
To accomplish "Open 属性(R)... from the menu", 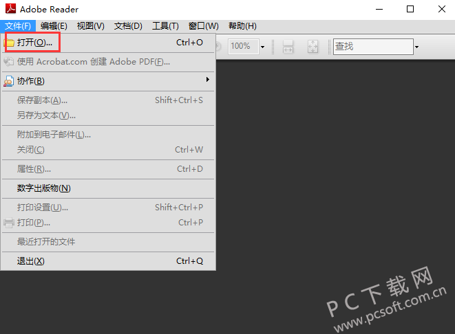I will click(108, 169).
